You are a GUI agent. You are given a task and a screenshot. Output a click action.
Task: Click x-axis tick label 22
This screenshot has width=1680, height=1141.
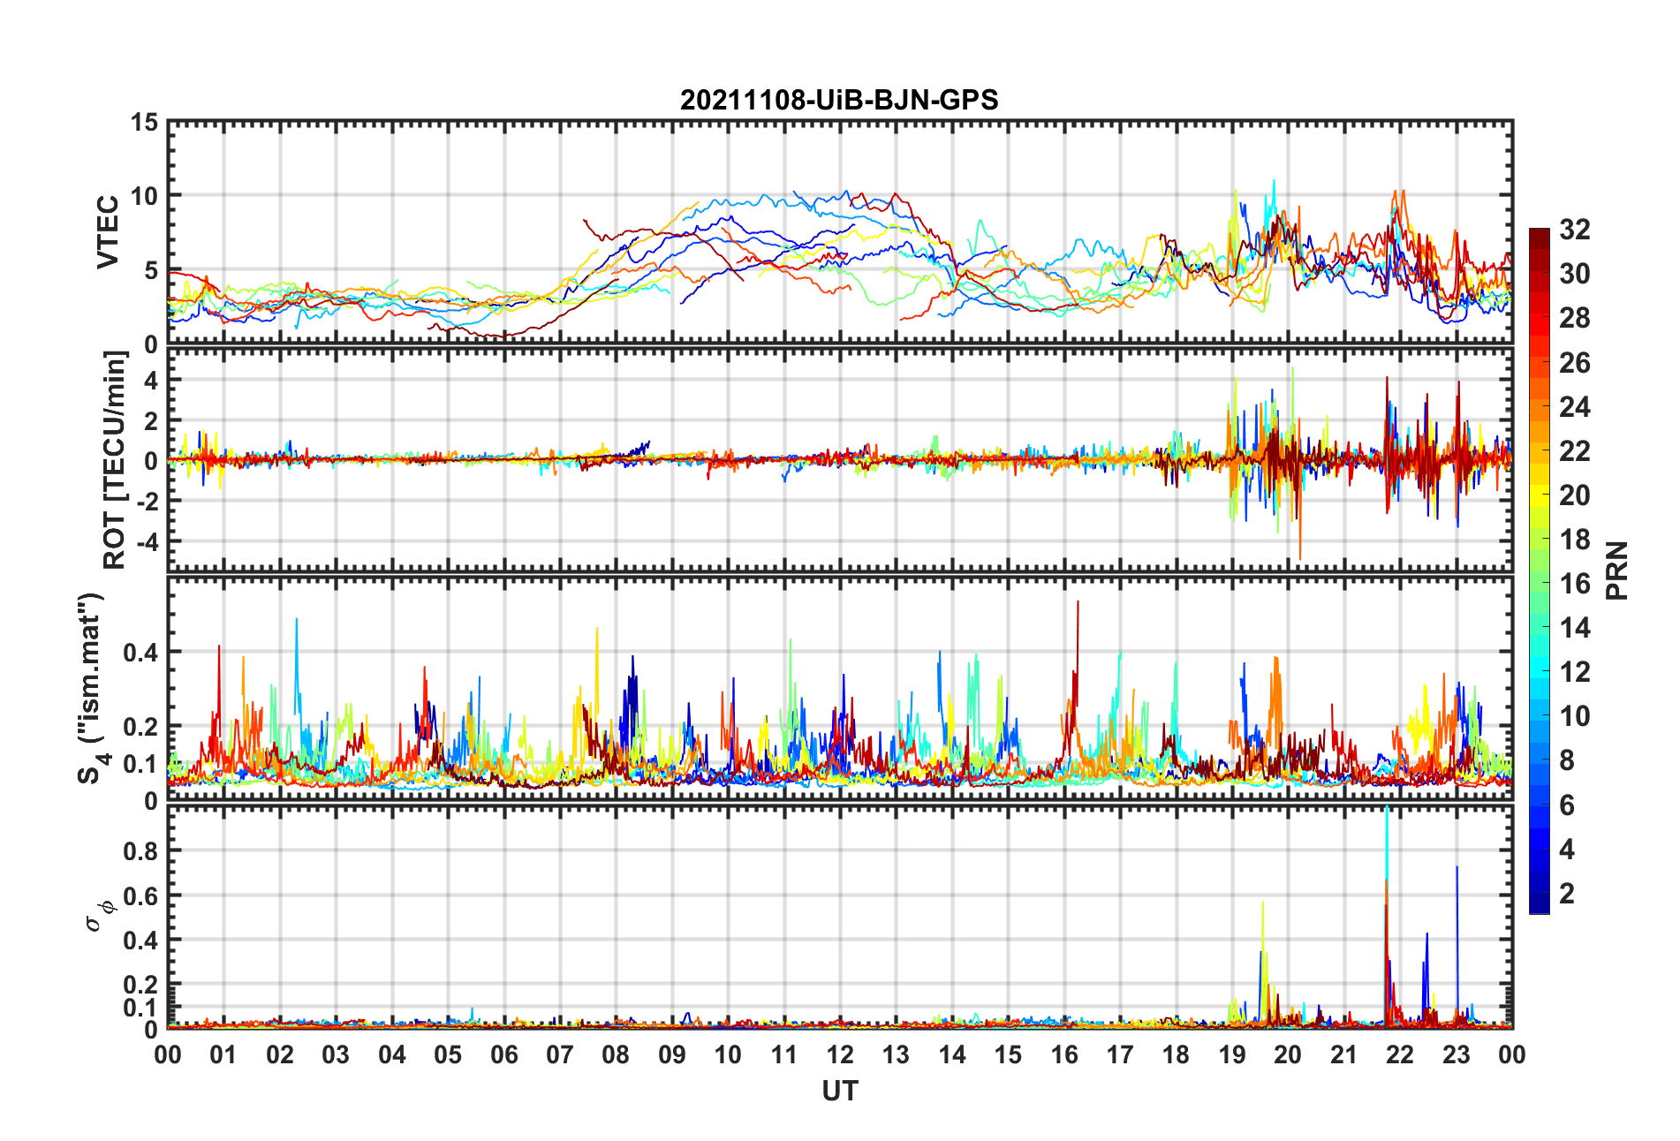click(x=1400, y=1054)
